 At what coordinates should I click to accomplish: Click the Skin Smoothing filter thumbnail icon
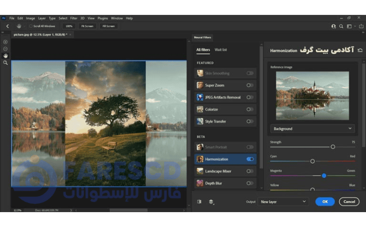pyautogui.click(x=200, y=73)
